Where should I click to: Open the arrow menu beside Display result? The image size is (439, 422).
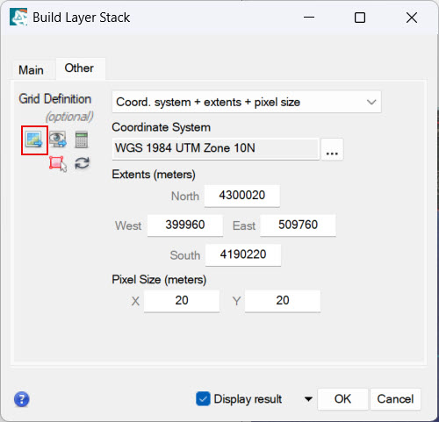[x=308, y=399]
